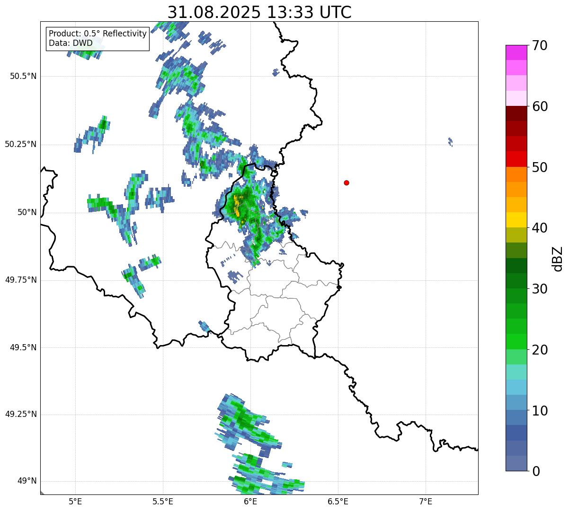Click the dBZ colorbar axis label
The width and height of the screenshot is (569, 511).
pyautogui.click(x=558, y=259)
